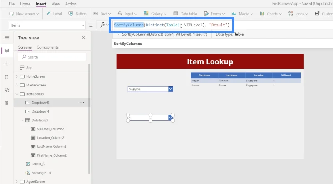This screenshot has width=333, height=184.
Task: Click inside the SortByColumns formula bar
Action: (x=171, y=25)
